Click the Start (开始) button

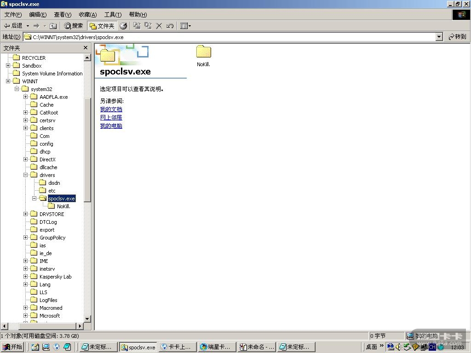12,347
